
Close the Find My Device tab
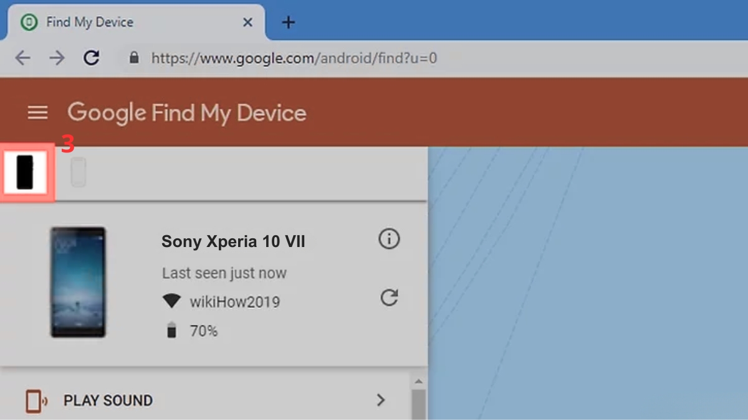click(x=247, y=22)
